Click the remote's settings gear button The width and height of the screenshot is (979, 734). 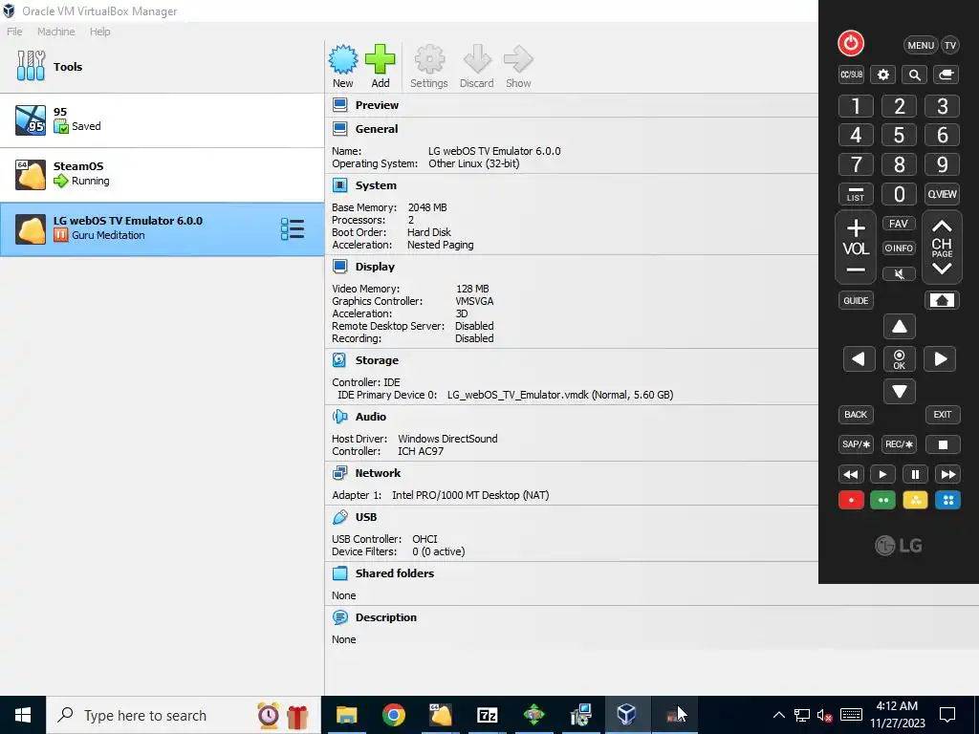(882, 75)
